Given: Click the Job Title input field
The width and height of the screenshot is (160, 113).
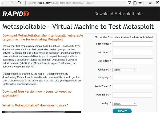Looking at the screenshot, I should click(x=133, y=61).
